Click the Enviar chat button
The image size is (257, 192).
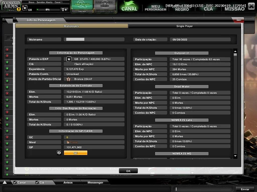(x=245, y=189)
